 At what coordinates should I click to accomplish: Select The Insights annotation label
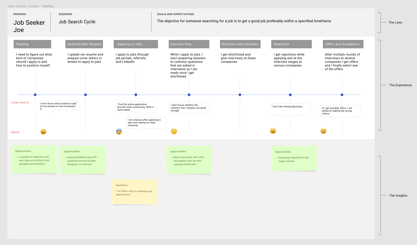tap(398, 196)
